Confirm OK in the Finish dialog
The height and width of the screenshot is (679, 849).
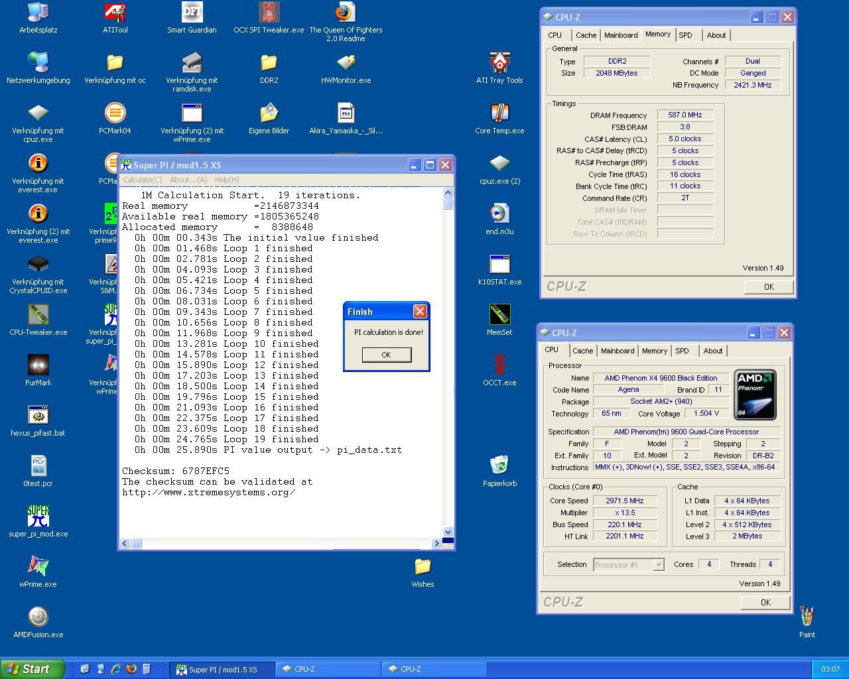pyautogui.click(x=386, y=355)
